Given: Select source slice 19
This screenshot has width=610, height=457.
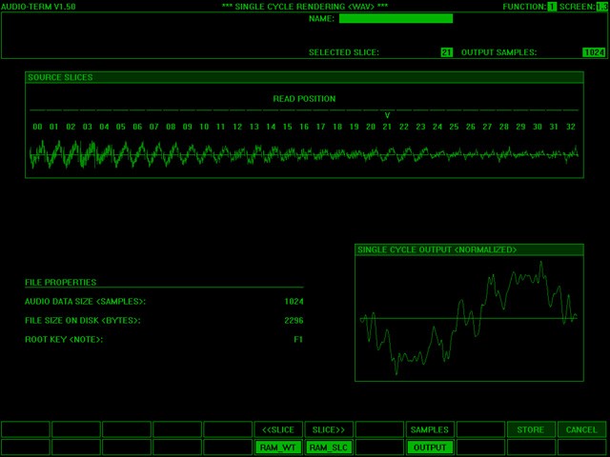Looking at the screenshot, I should click(x=354, y=127).
